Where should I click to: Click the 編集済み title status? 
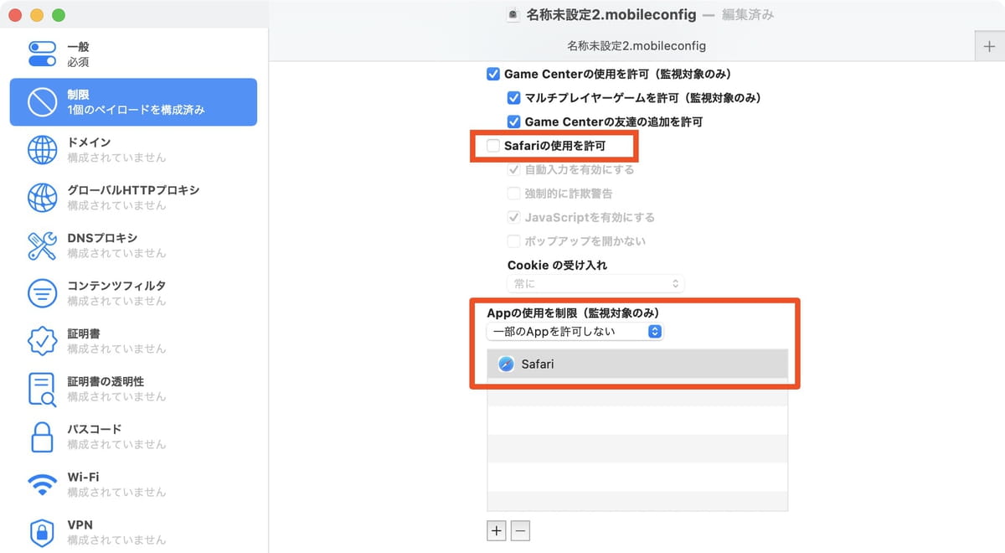click(748, 14)
